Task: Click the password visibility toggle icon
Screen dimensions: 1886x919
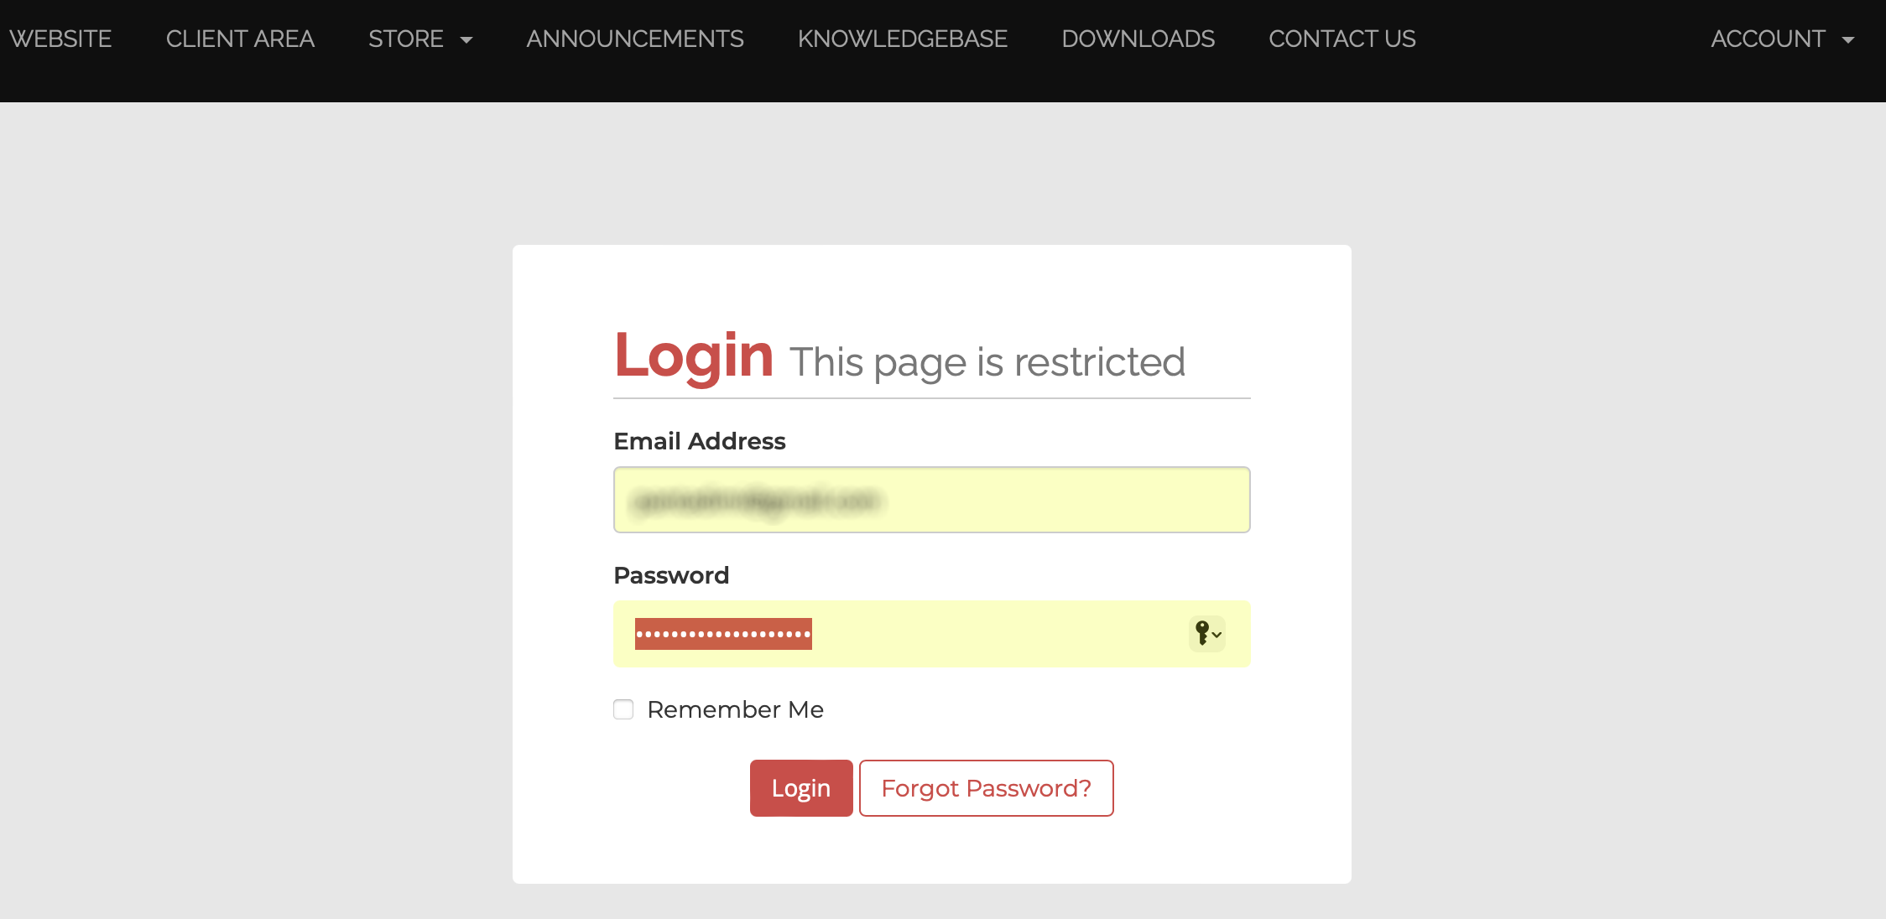Action: (1206, 634)
